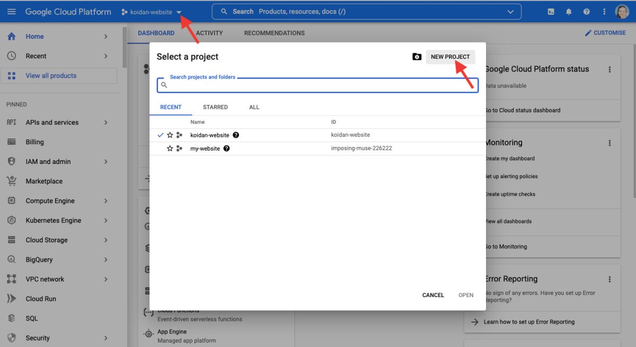
Task: Click CANCEL in the project dialog
Action: pyautogui.click(x=433, y=295)
